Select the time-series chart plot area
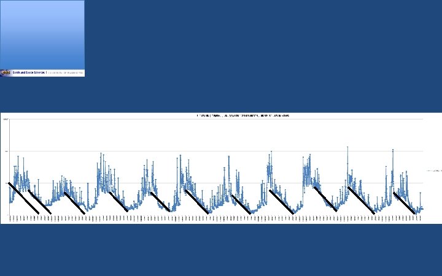The height and width of the screenshot is (276, 442). (216, 167)
